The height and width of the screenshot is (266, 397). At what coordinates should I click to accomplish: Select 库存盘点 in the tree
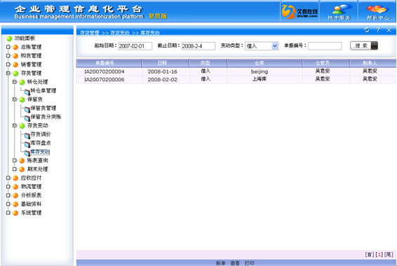41,143
